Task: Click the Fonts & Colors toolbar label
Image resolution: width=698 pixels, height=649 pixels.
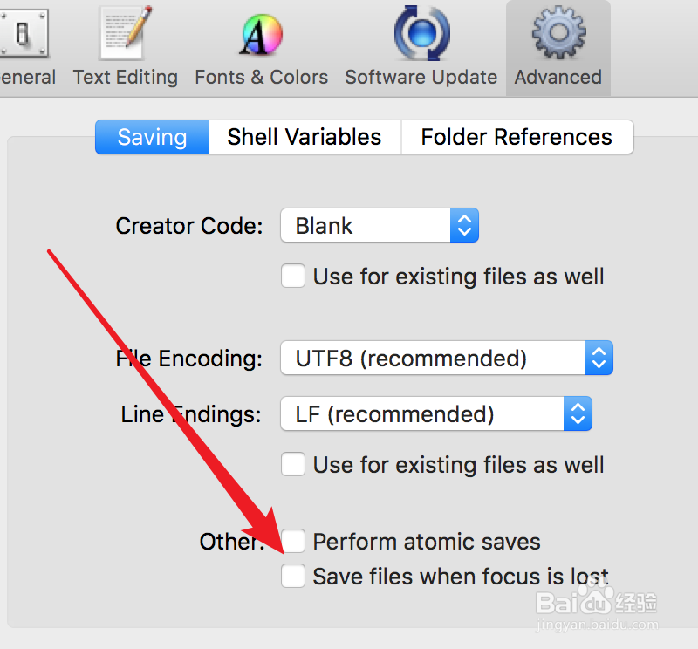Action: click(x=261, y=77)
